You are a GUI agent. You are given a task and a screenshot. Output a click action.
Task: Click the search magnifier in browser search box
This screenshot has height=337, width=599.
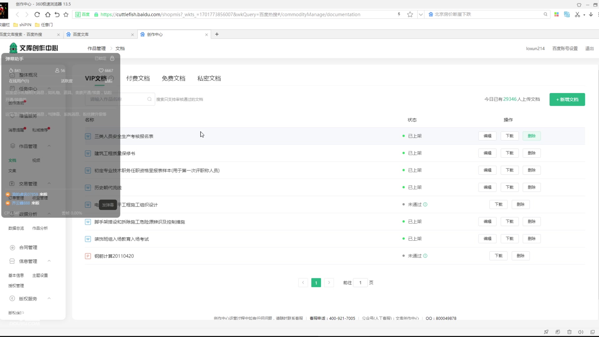click(545, 14)
